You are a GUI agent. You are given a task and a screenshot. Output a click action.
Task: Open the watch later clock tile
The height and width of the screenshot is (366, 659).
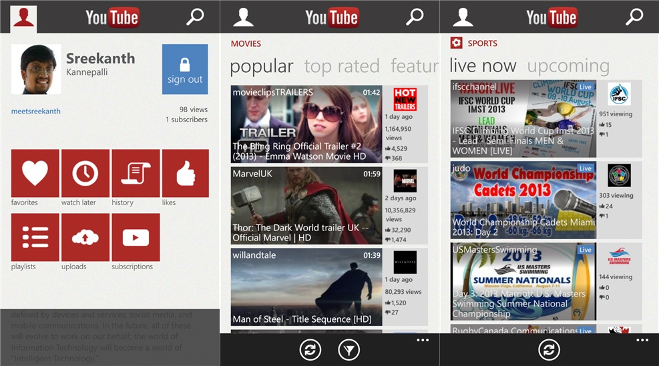tap(85, 173)
